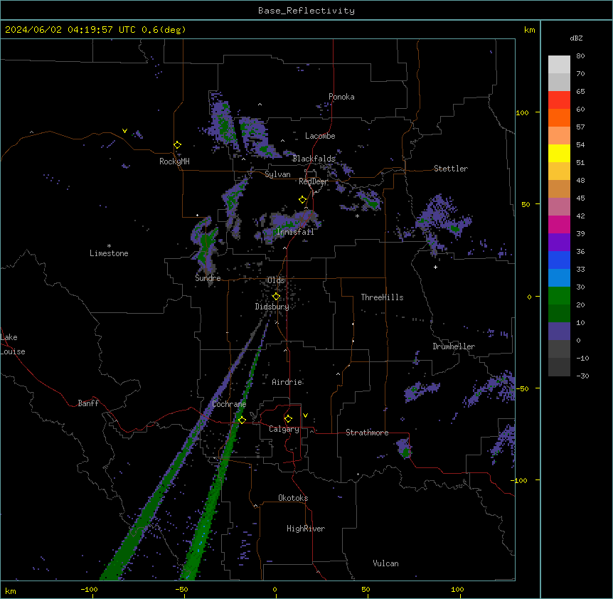This screenshot has width=613, height=599.
Task: Pick the dark blue 36 dBZ swatch
Action: click(559, 260)
